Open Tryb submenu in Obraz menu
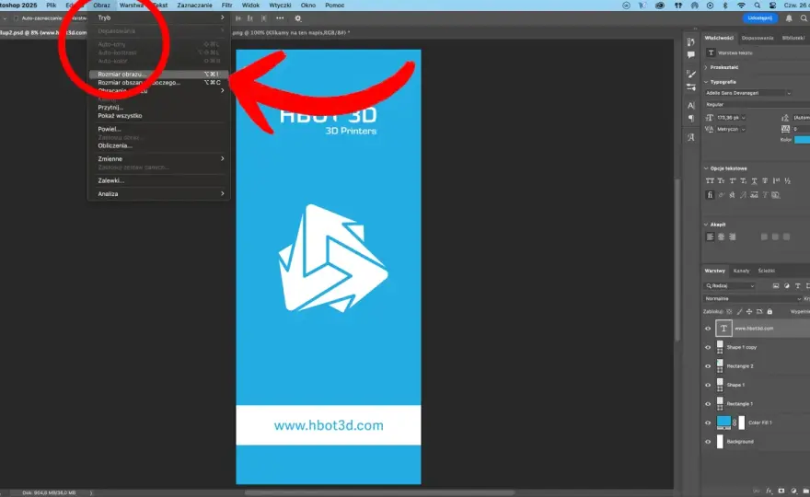The image size is (810, 497). pyautogui.click(x=158, y=17)
